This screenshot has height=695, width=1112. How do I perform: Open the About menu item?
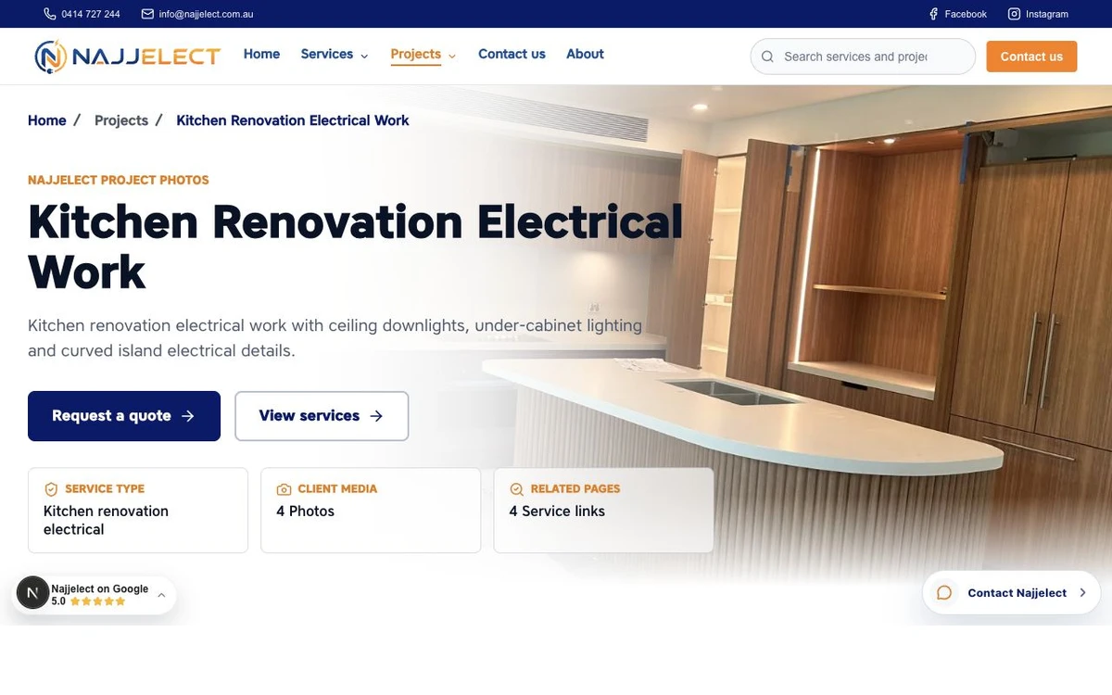coord(585,54)
